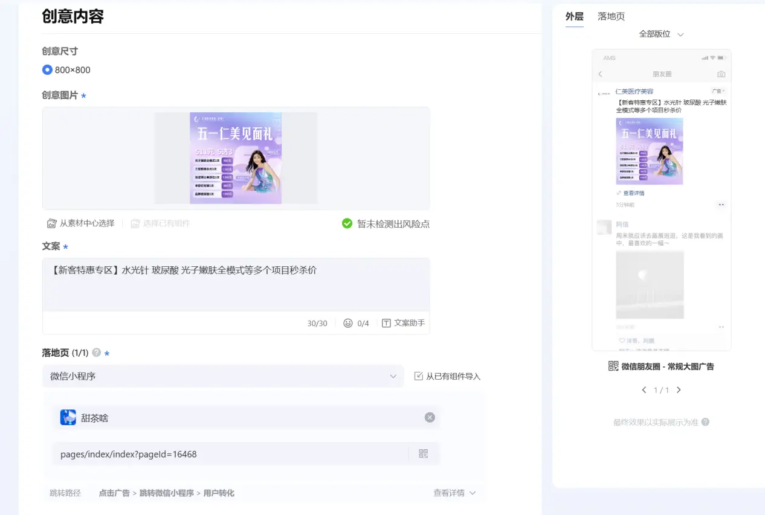The image size is (765, 515).
Task: Click the QR code icon beside the page path
Action: click(x=423, y=454)
